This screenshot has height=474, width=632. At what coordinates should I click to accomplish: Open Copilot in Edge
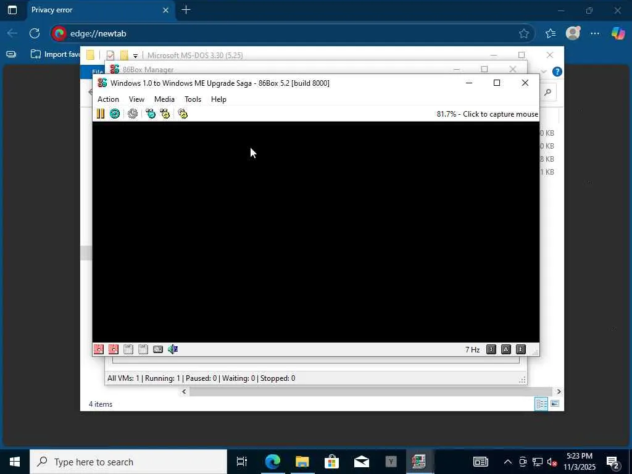coord(618,33)
